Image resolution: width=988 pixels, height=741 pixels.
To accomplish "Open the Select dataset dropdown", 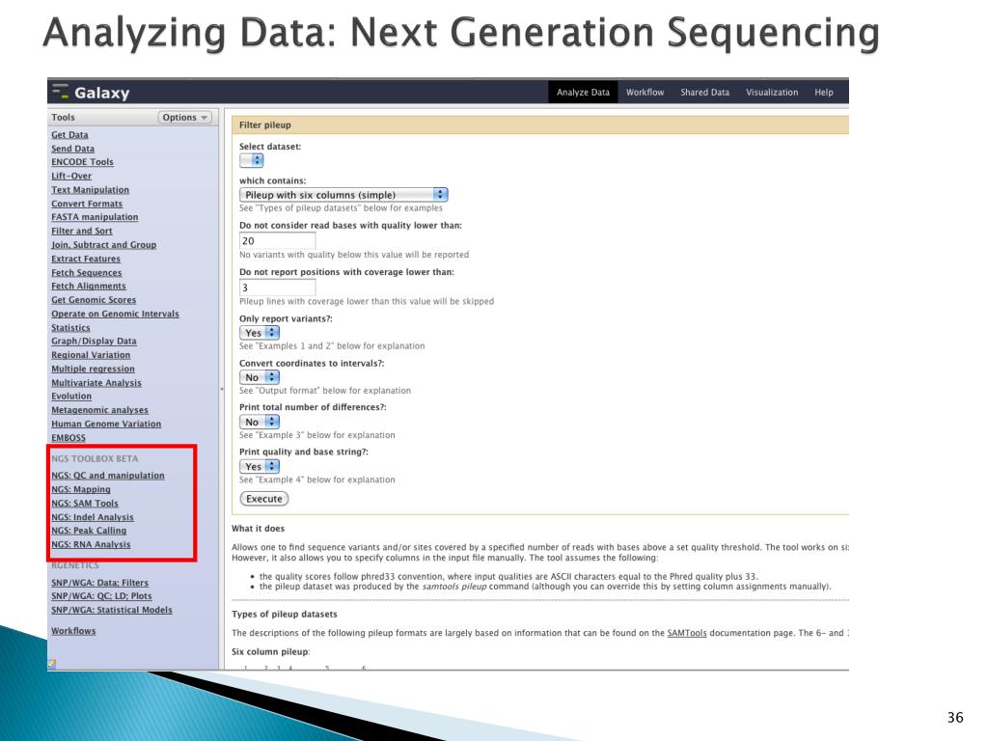I will [252, 161].
